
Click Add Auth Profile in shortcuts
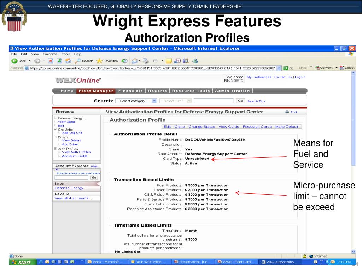tap(75, 156)
